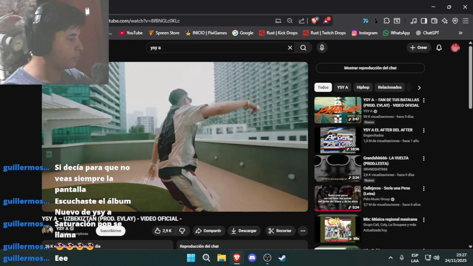Open the browser extensions puzzle icon
This screenshot has height=266, width=473.
point(387,21)
